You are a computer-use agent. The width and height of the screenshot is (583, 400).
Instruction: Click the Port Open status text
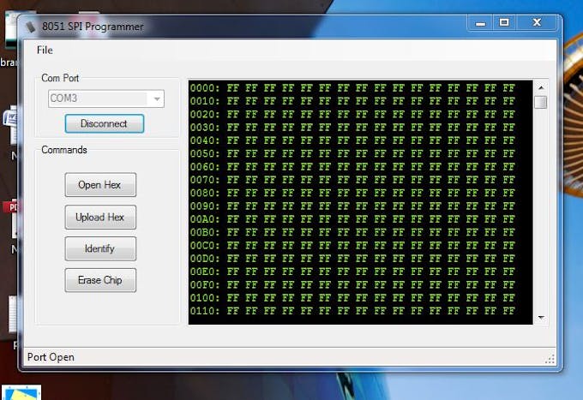pyautogui.click(x=51, y=357)
